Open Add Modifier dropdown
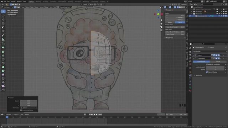The width and height of the screenshot is (228, 128). (x=209, y=51)
